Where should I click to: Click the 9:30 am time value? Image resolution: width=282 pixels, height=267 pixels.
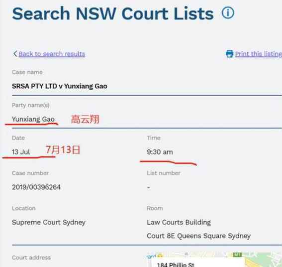click(x=160, y=152)
